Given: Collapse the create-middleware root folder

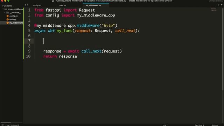Looking at the screenshot, I should coord(3,9).
